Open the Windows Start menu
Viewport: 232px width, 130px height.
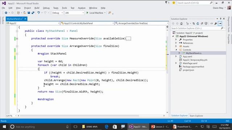point(4,127)
